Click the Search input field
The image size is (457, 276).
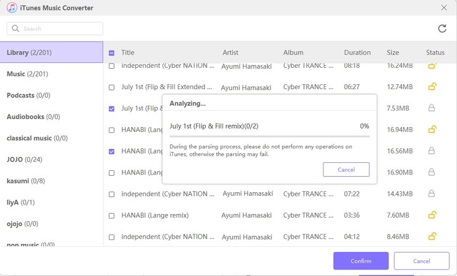pyautogui.click(x=55, y=28)
